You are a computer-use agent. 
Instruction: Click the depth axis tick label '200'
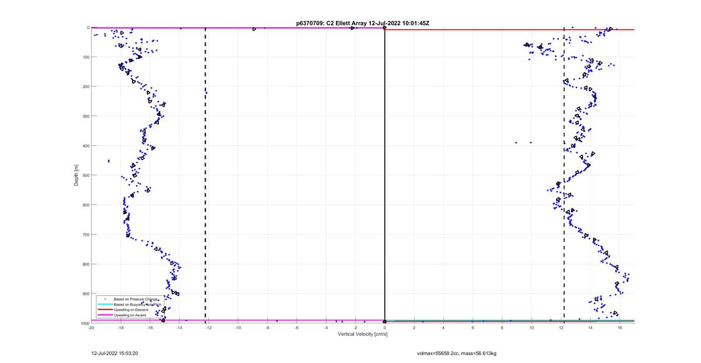pyautogui.click(x=85, y=86)
